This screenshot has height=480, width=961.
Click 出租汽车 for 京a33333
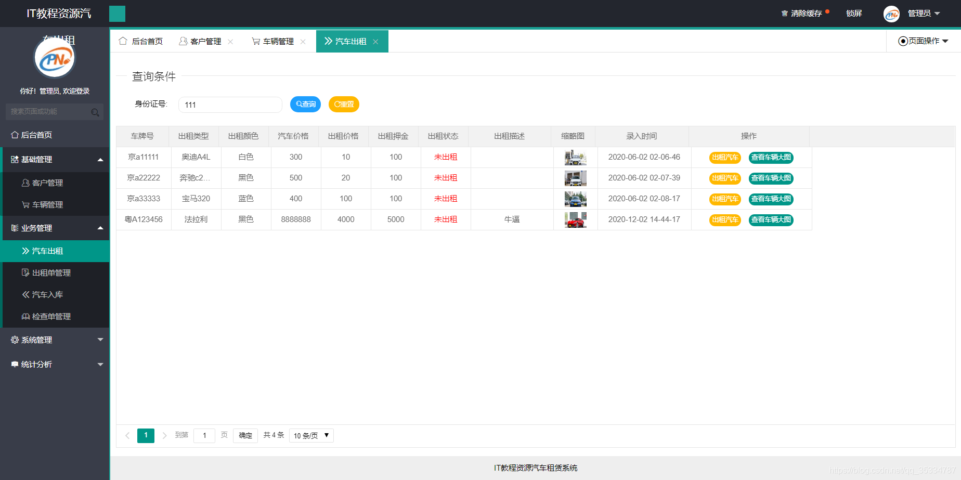point(725,199)
